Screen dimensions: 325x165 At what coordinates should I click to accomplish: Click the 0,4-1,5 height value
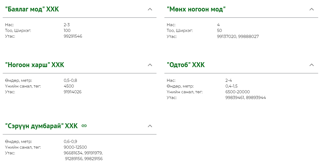pyautogui.click(x=232, y=86)
